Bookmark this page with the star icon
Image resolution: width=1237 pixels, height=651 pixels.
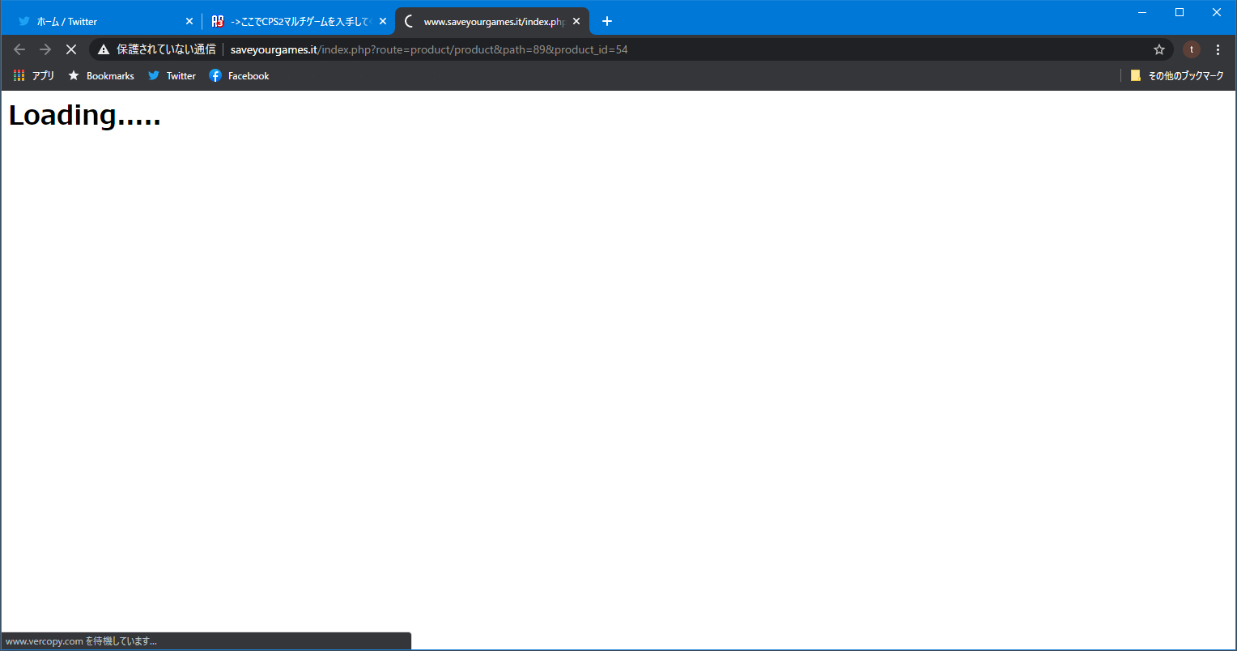(1159, 49)
